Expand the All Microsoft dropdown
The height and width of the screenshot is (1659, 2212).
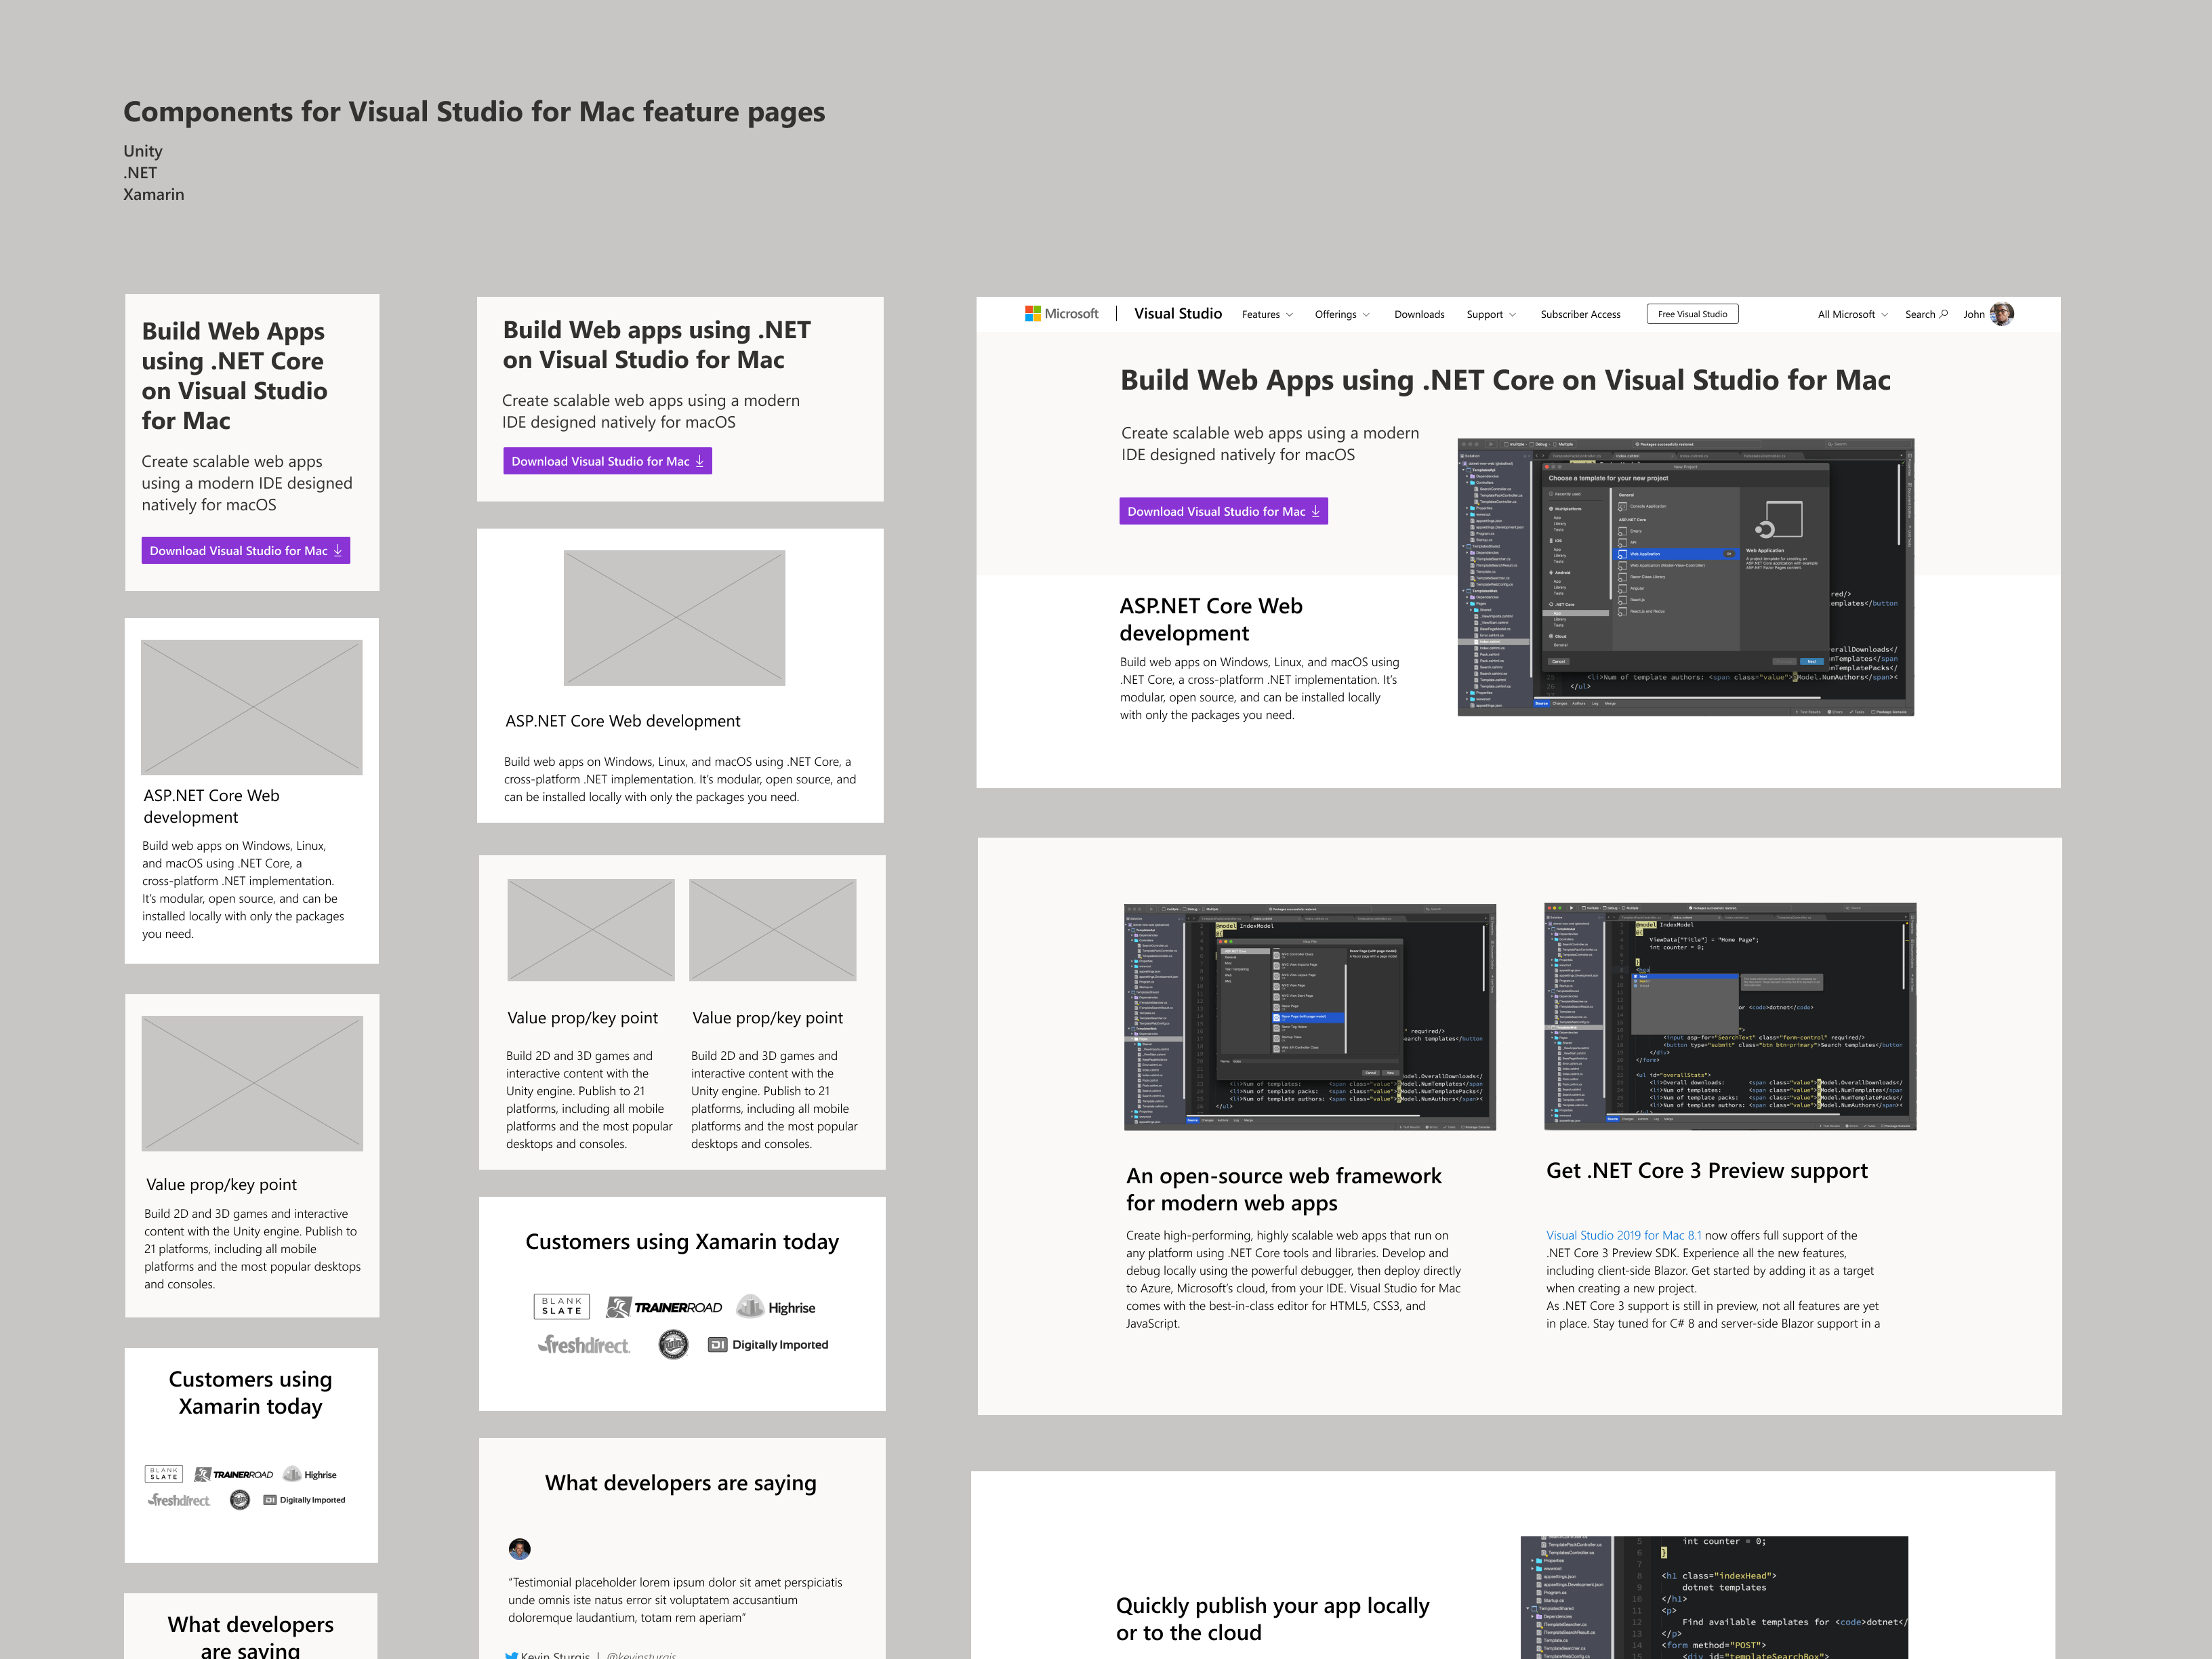[1852, 314]
